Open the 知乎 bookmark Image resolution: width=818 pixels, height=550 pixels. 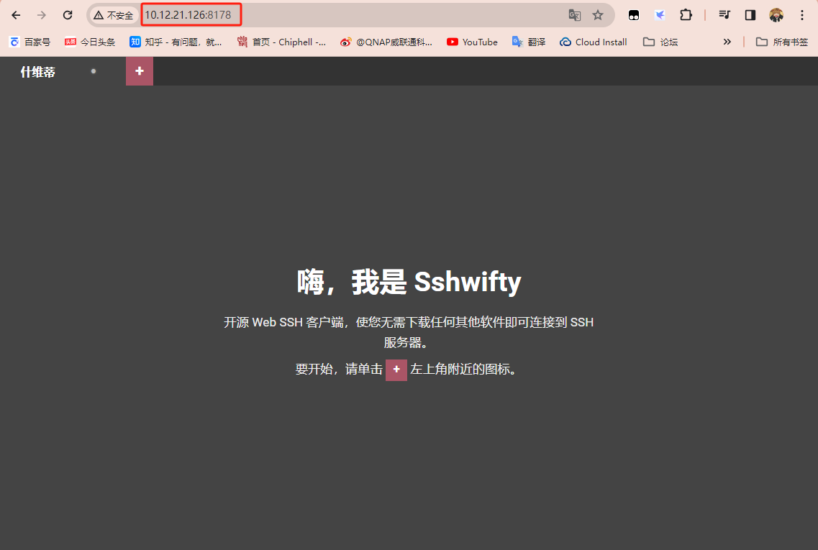coord(176,42)
